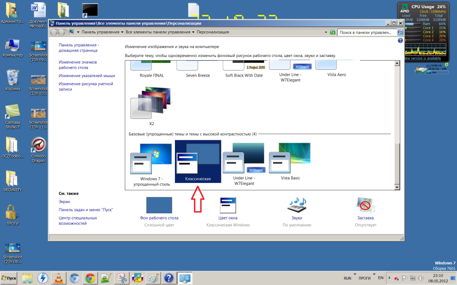Click the Forward navigation button
The image size is (457, 285).
(61, 32)
